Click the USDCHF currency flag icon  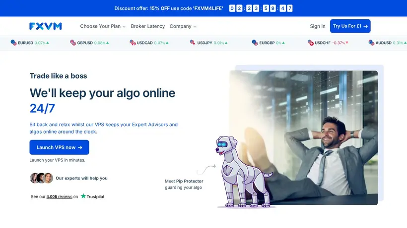[x=310, y=43]
